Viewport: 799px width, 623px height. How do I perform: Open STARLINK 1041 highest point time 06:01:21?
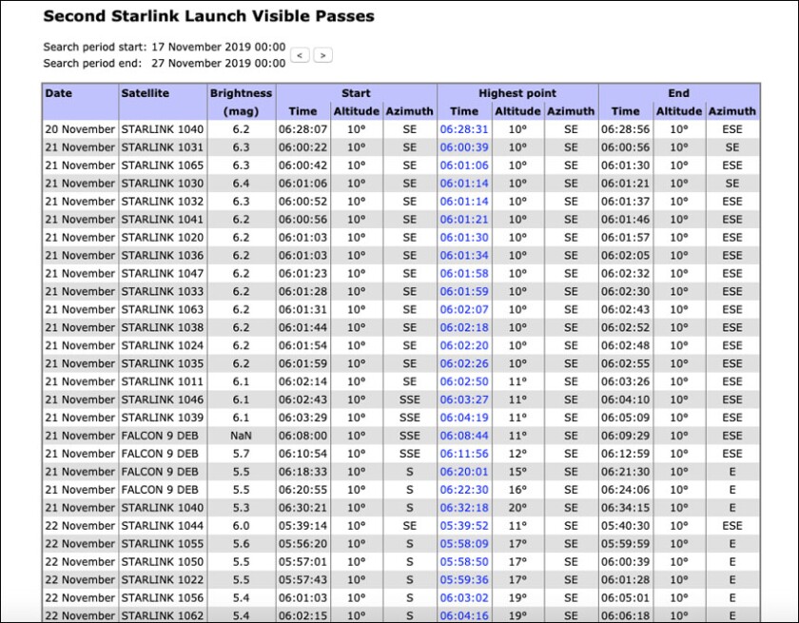point(463,220)
